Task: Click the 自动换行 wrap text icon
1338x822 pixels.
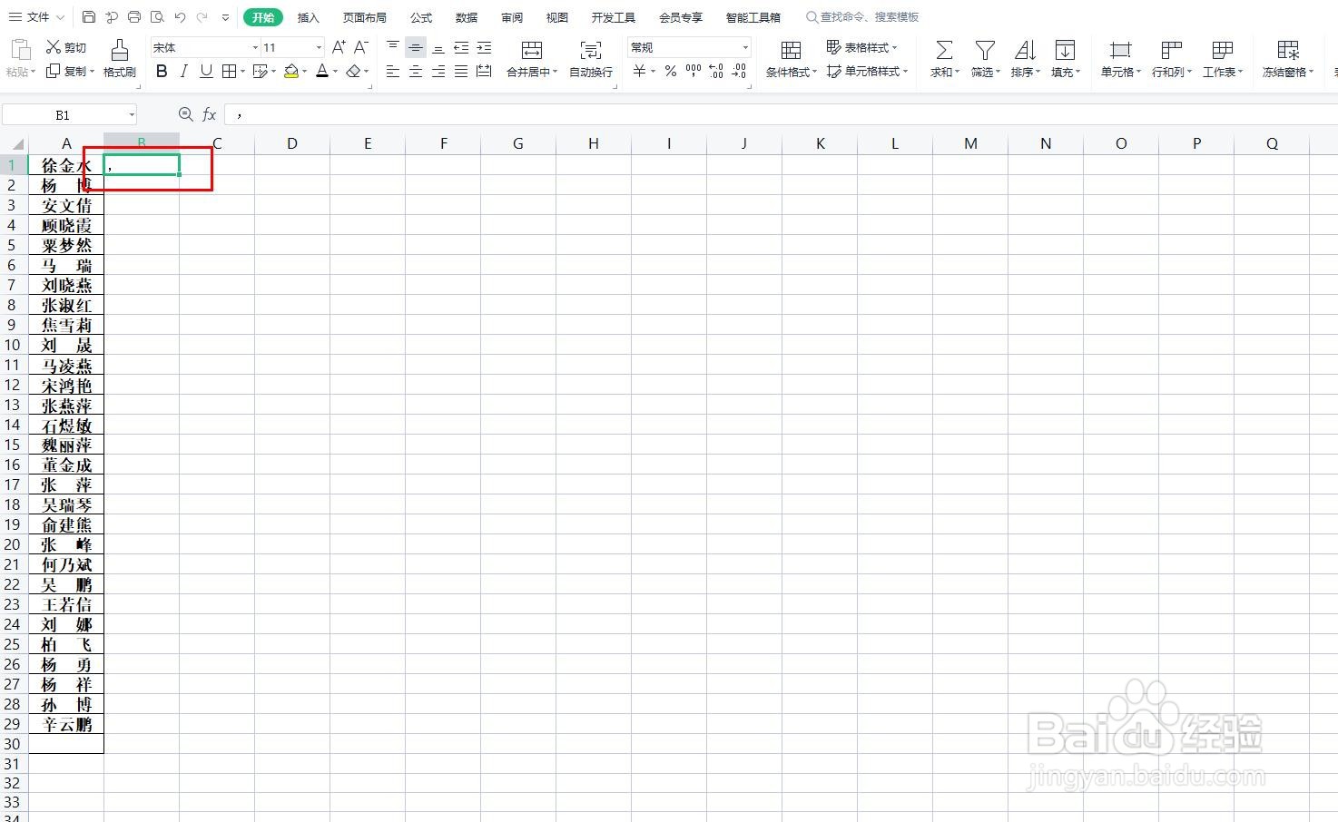Action: (591, 51)
